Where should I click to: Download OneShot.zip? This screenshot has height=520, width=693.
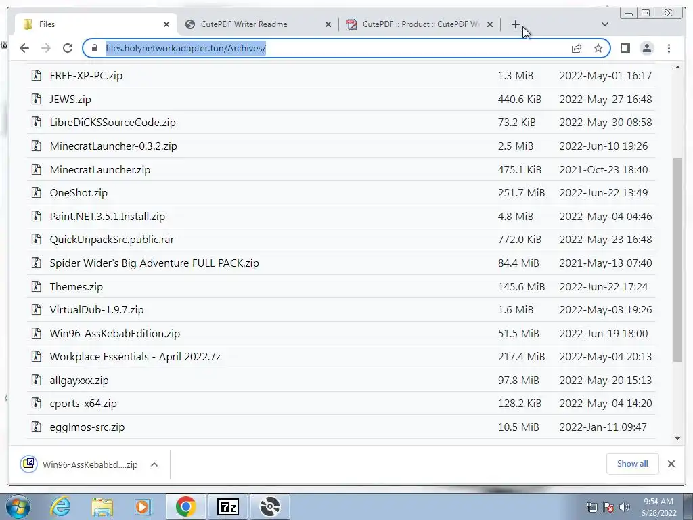pyautogui.click(x=79, y=193)
